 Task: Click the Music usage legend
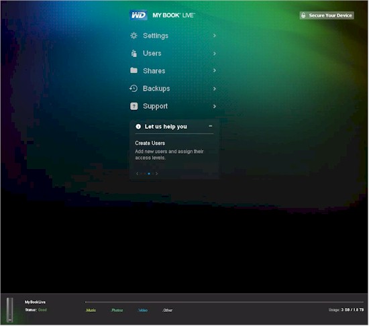click(x=91, y=311)
